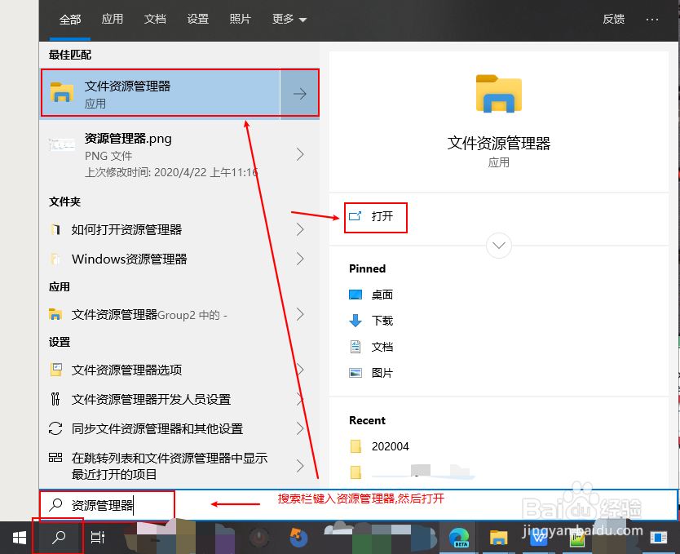
Task: Open File Explorer from the taskbar
Action: click(498, 538)
